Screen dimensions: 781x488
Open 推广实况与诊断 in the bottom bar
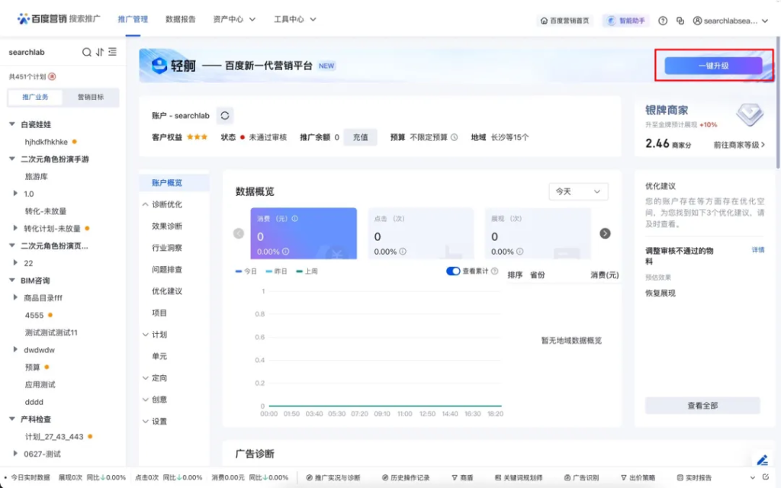[x=333, y=477]
